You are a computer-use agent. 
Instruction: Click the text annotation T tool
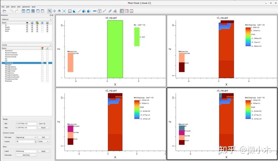click(x=99, y=11)
